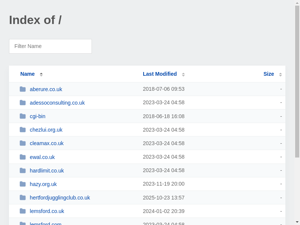Toggle sort arrows beside Name header
Viewport: 300px width, 225px height.
coord(41,74)
